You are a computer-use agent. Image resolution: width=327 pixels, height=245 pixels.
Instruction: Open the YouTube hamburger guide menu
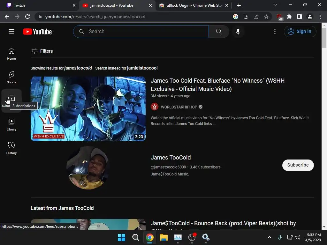click(11, 32)
